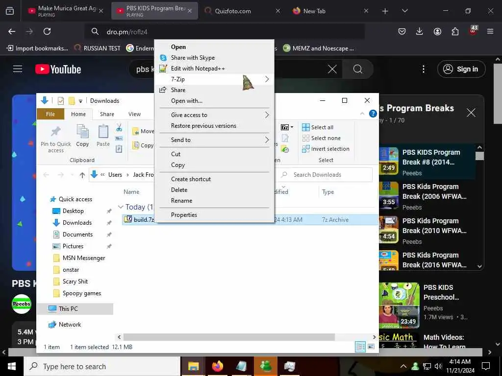Viewport: 502px width, 376px height.
Task: Expand the Give access to submenu
Action: click(214, 115)
